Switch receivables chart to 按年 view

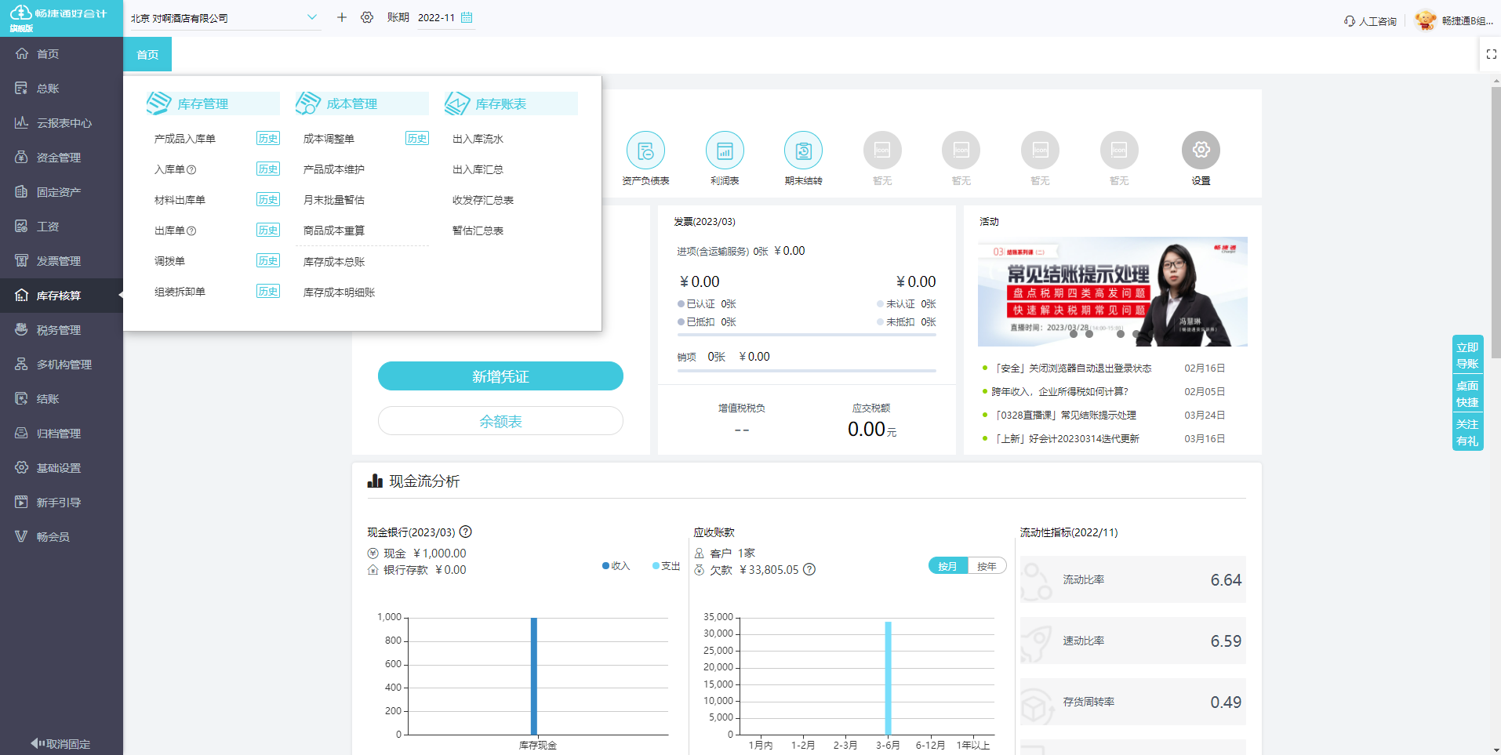[x=987, y=565]
